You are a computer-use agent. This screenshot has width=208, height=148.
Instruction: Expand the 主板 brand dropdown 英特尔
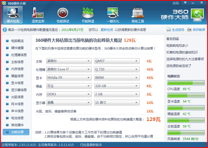click(69, 61)
